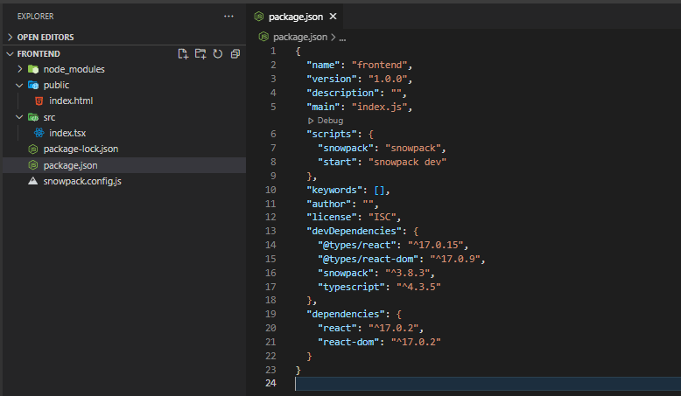Click the "index.js" value on line 5
Image resolution: width=681 pixels, height=396 pixels.
pos(379,107)
